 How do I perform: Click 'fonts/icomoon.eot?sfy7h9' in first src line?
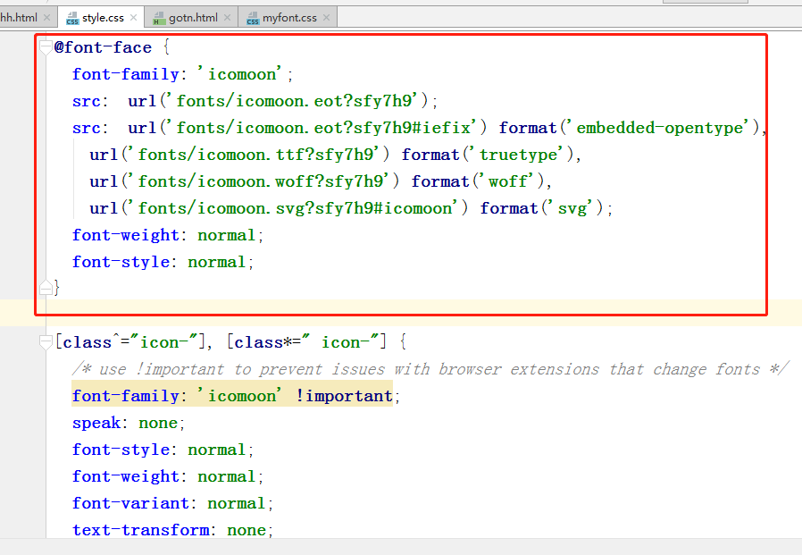294,101
